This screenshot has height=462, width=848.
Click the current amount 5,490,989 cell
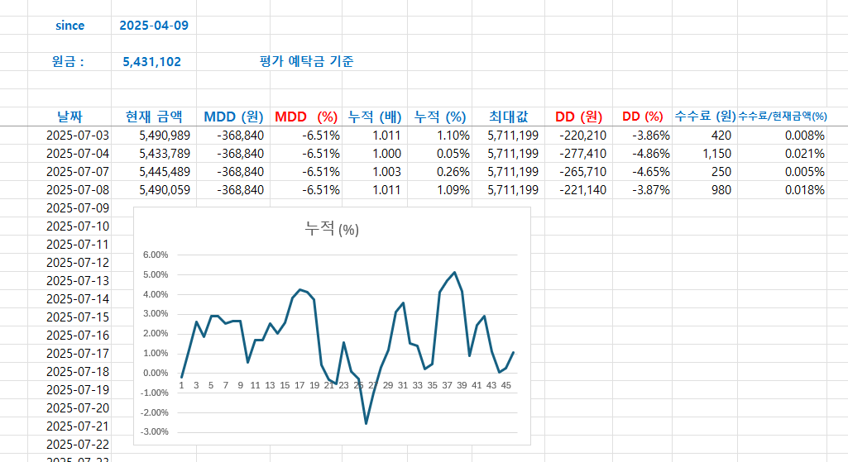pyautogui.click(x=154, y=136)
